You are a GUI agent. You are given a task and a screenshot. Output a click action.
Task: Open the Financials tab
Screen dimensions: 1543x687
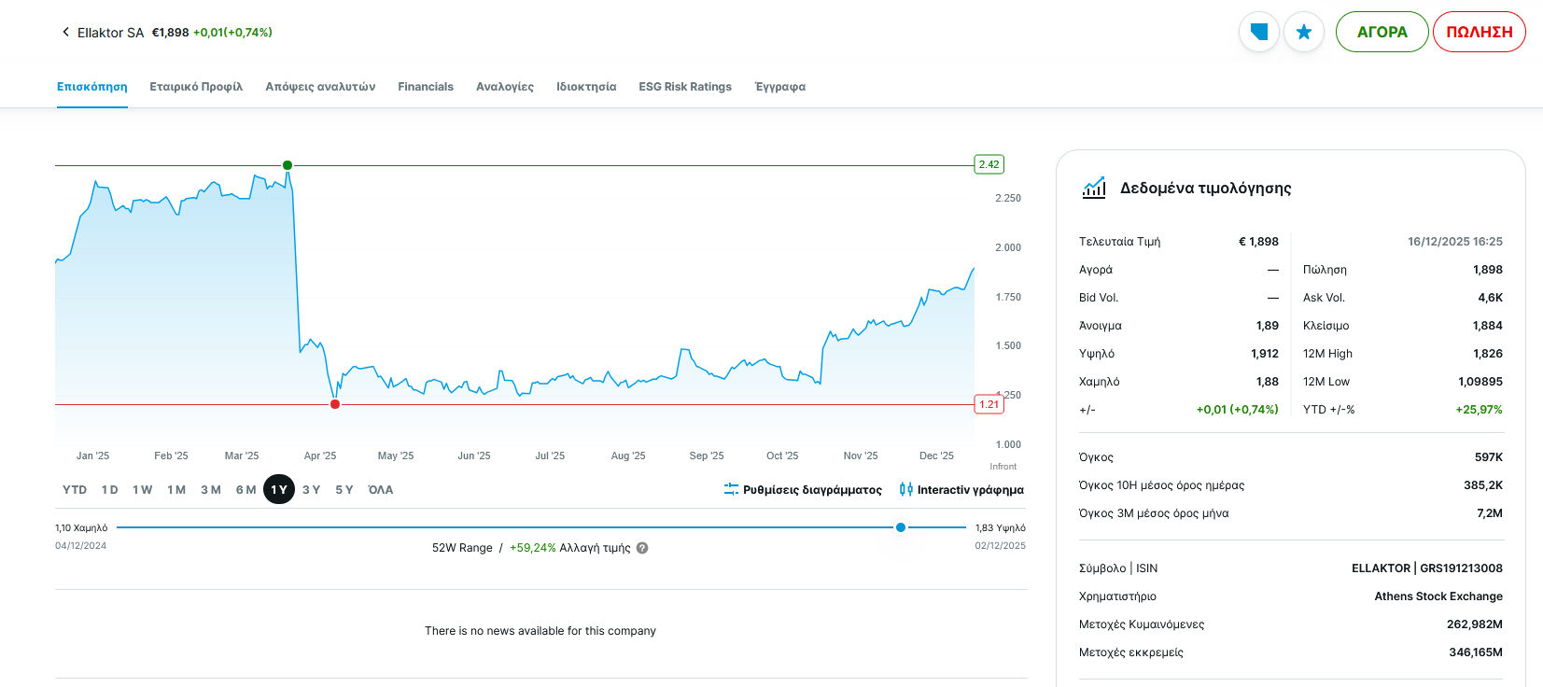426,87
